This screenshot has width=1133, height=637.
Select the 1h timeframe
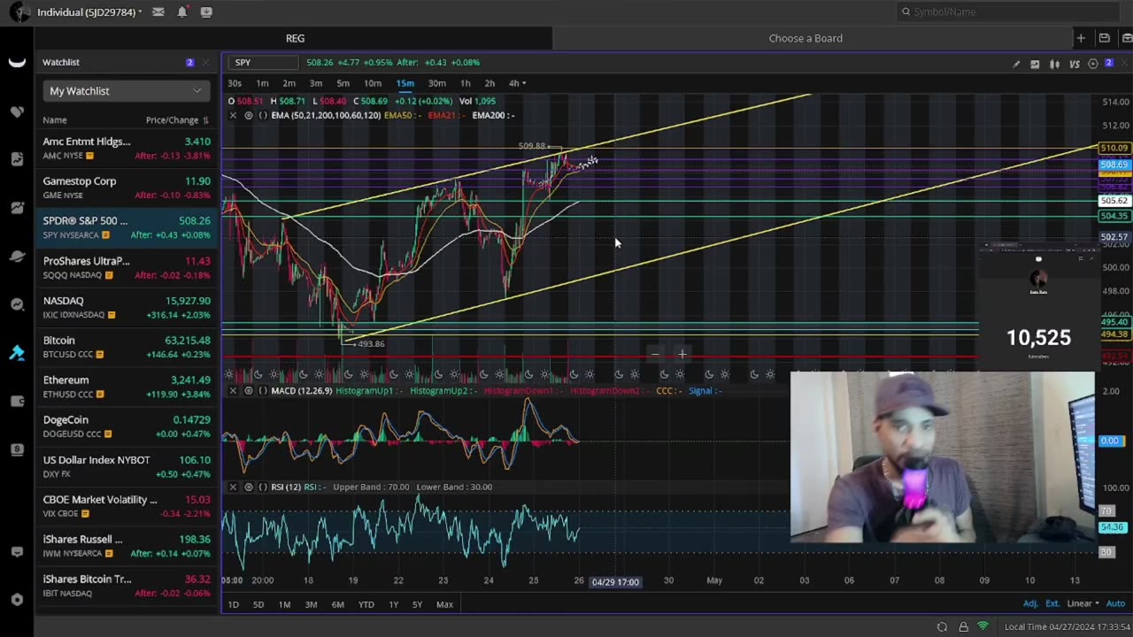click(465, 83)
